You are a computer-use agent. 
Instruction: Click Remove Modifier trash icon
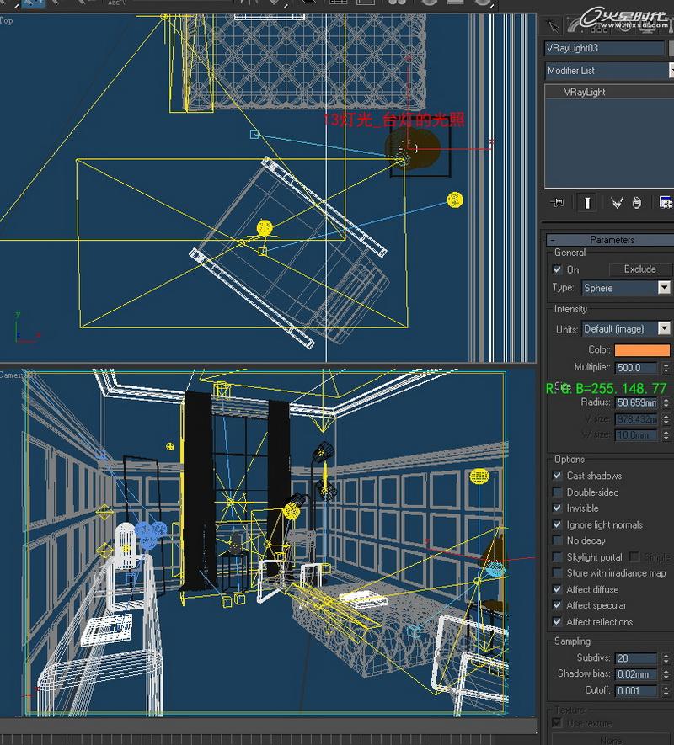[x=636, y=203]
